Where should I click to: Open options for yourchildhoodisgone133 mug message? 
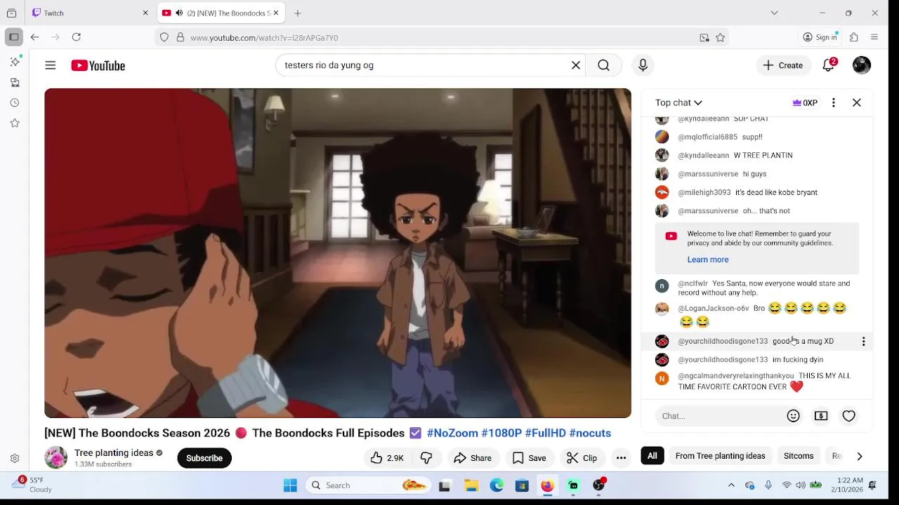coord(863,342)
